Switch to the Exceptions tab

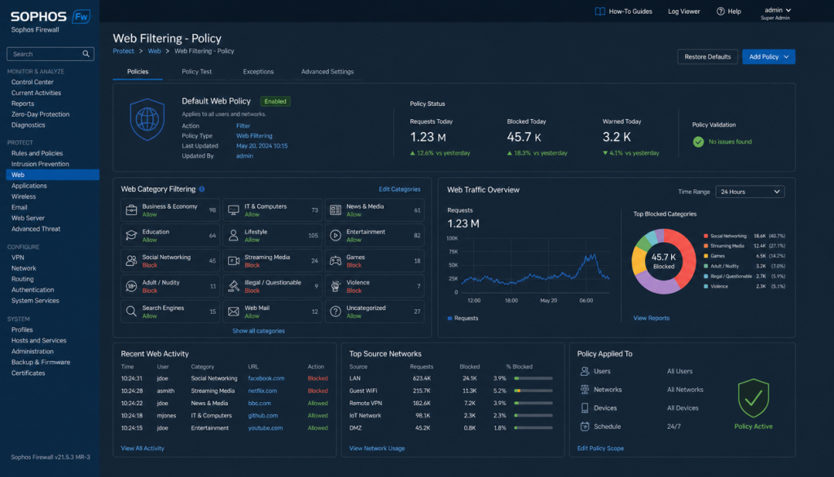258,71
